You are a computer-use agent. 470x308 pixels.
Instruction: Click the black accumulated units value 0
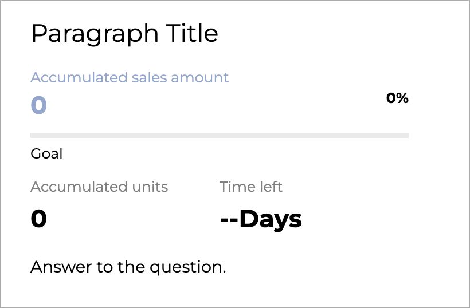[38, 219]
